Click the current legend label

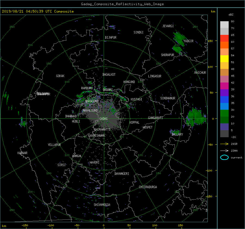pyautogui.click(x=236, y=158)
